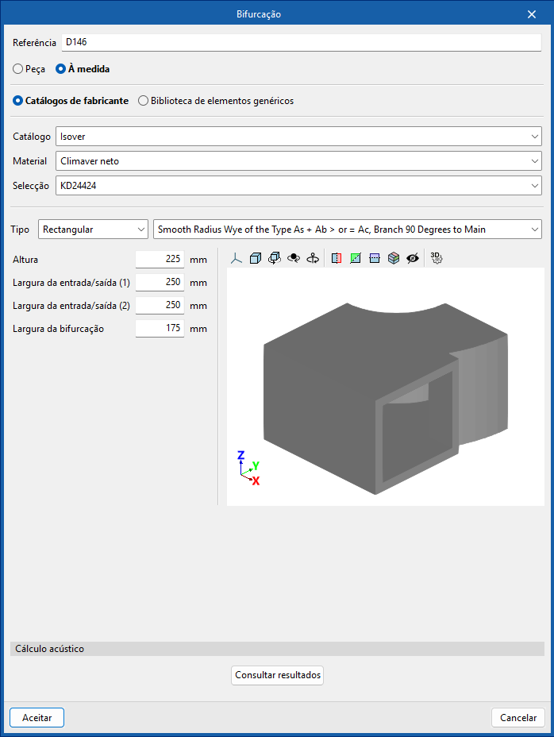Close the Bifurcação dialog
This screenshot has height=737, width=554.
coord(532,14)
